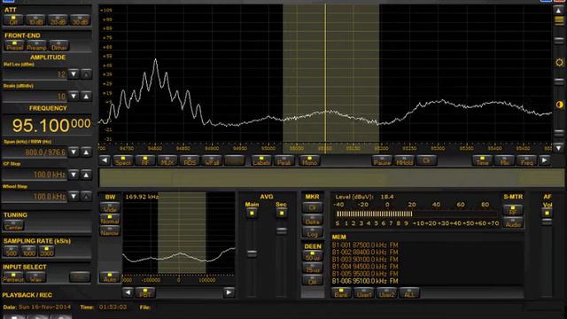Select memory B1-006 95100.0 kHz FM

(x=365, y=281)
